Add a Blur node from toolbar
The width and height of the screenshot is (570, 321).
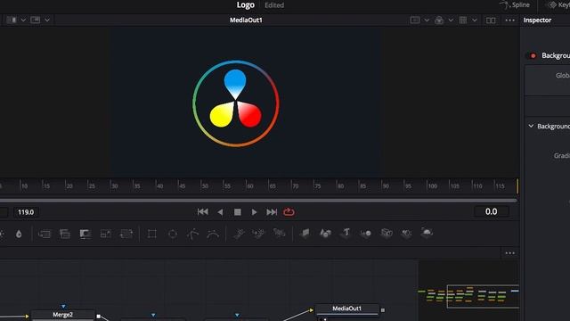pos(19,234)
